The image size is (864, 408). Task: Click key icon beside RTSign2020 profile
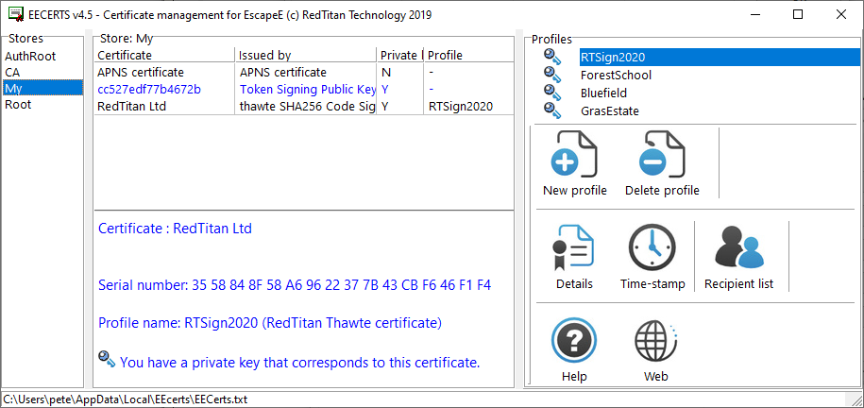[552, 57]
